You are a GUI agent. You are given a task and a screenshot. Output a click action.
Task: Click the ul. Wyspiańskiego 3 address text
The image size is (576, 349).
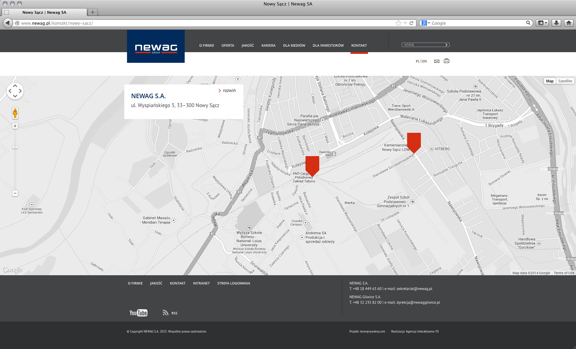pos(175,105)
